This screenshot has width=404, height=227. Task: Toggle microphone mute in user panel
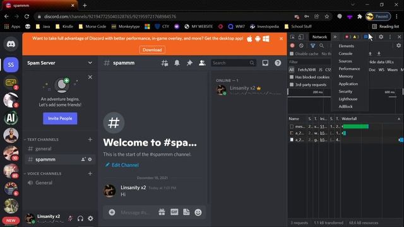pos(70,219)
